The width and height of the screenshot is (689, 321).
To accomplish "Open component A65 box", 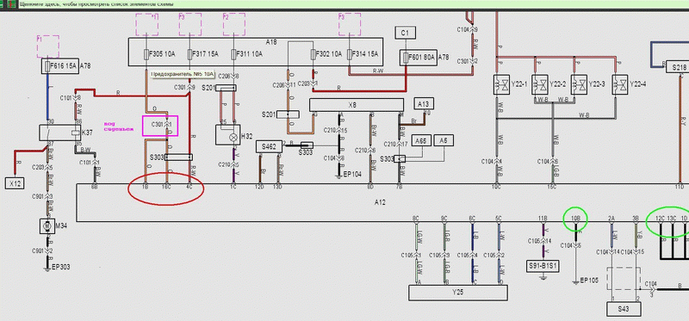I will click(x=421, y=140).
